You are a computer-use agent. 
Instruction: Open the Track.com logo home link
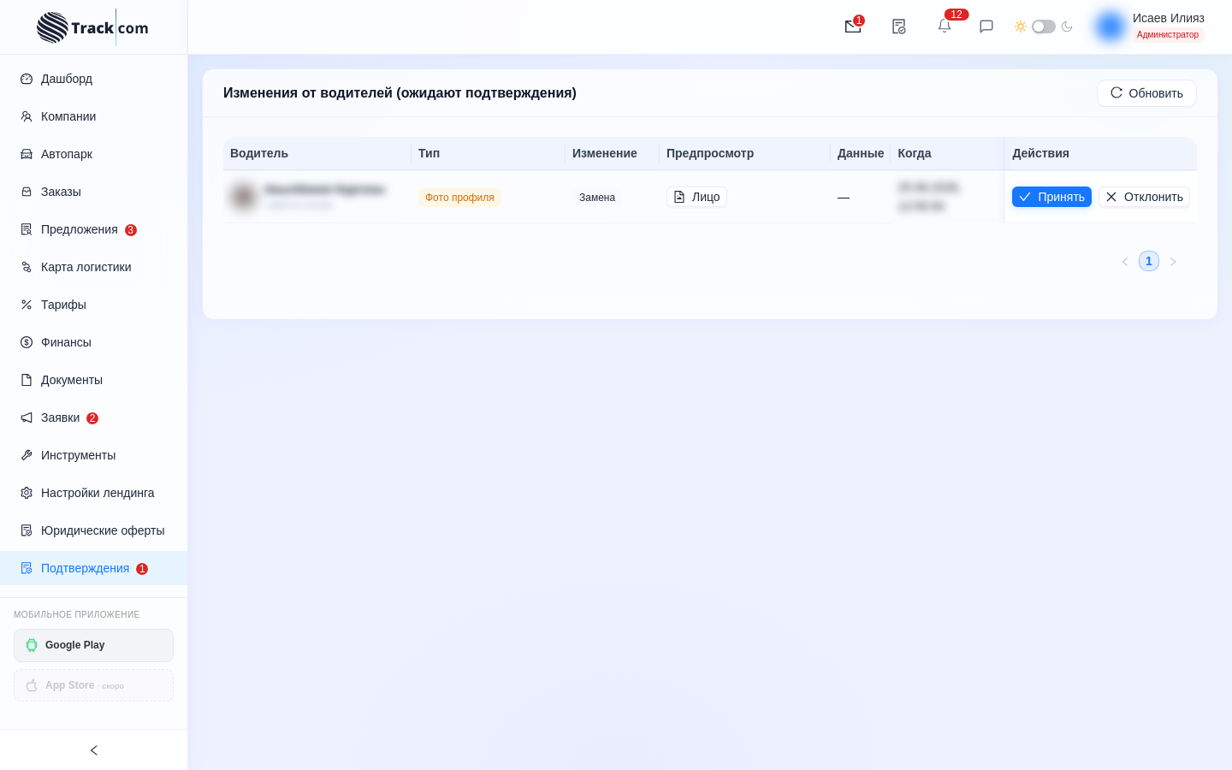[x=92, y=27]
